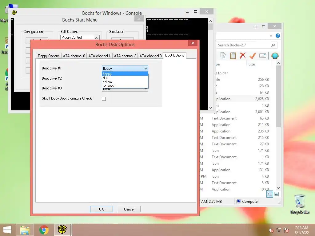The height and width of the screenshot is (236, 315).
Task: Open the Recycle Bin desktop icon
Action: tap(300, 204)
